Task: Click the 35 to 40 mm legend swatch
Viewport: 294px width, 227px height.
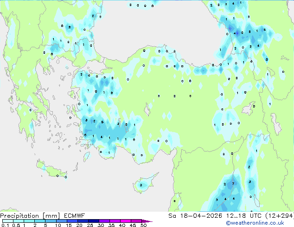Action: tap(115, 221)
